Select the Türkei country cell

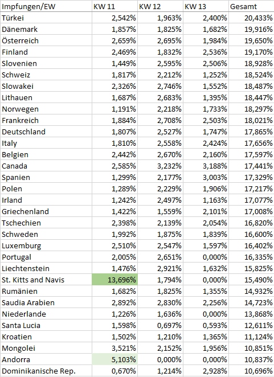pyautogui.click(x=46, y=18)
